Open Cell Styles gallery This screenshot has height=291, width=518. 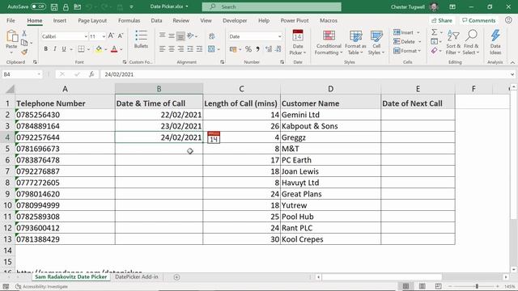[376, 42]
